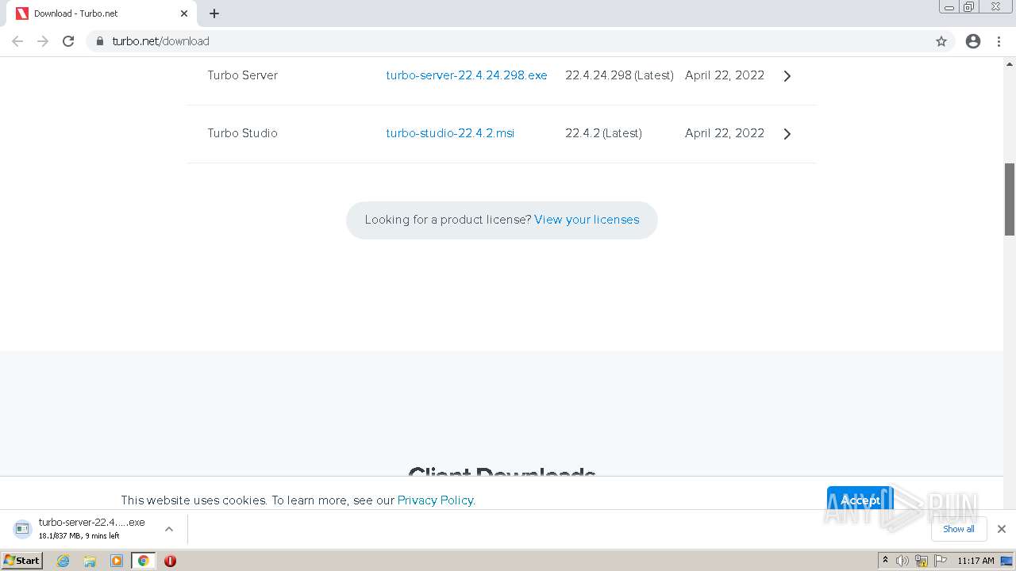Open the Chrome three-dot menu
This screenshot has width=1016, height=571.
[x=999, y=41]
